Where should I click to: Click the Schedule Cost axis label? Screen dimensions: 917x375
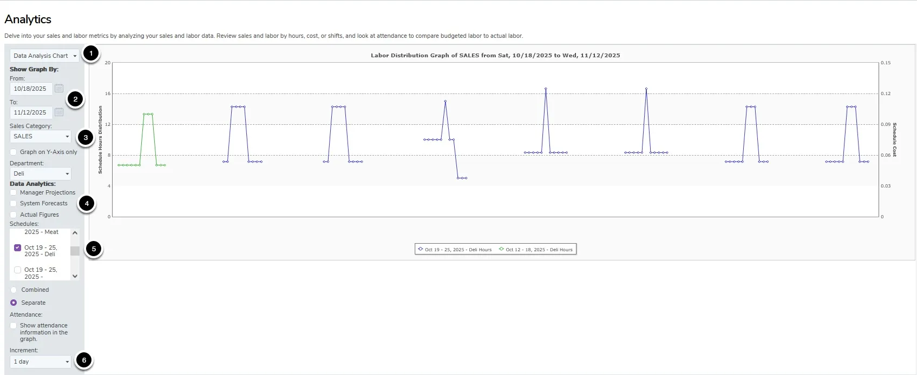point(894,139)
